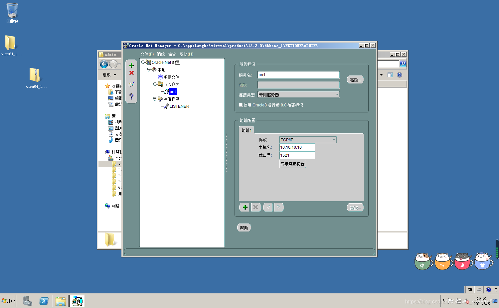Click the next address arrow button
This screenshot has height=308, width=499.
(279, 207)
